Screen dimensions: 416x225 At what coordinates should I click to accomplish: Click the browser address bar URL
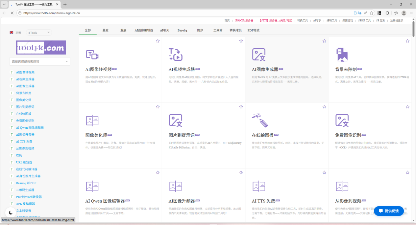tap(52, 13)
